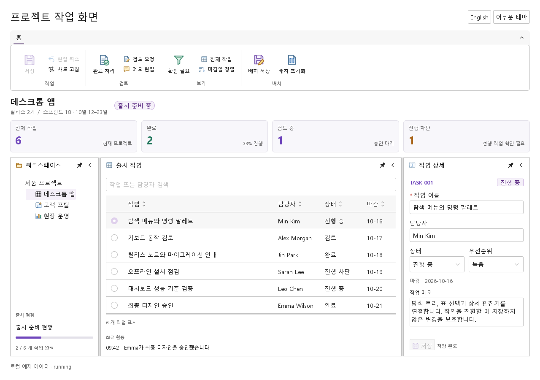Apply the 확인 필요 funnel filter
Screen dimensions: 540x380
tap(179, 64)
